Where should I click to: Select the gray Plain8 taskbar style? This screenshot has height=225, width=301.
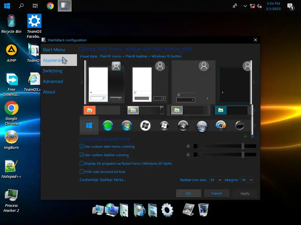click(x=189, y=110)
